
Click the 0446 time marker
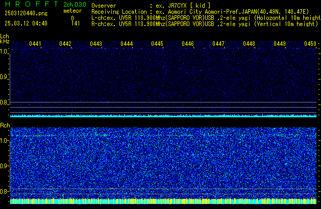pyautogui.click(x=188, y=44)
